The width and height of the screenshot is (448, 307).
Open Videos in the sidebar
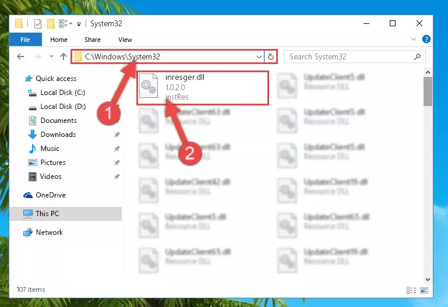51,177
